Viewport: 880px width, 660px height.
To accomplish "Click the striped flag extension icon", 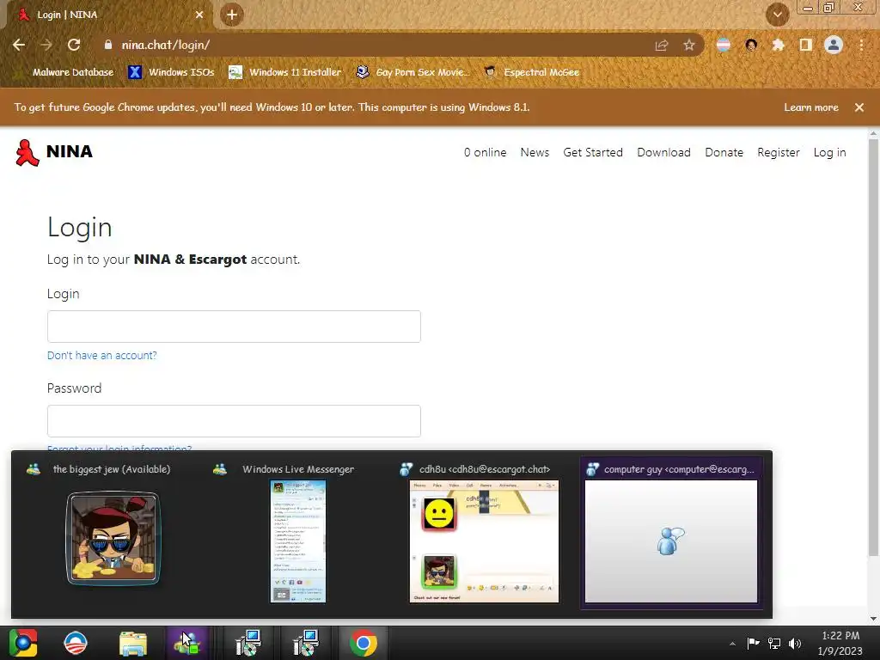I will pos(724,45).
